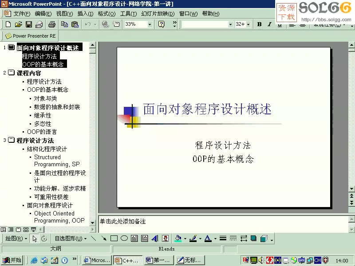Image resolution: width=355 pixels, height=266 pixels.
Task: Open Line Style options icon
Action: [223, 238]
